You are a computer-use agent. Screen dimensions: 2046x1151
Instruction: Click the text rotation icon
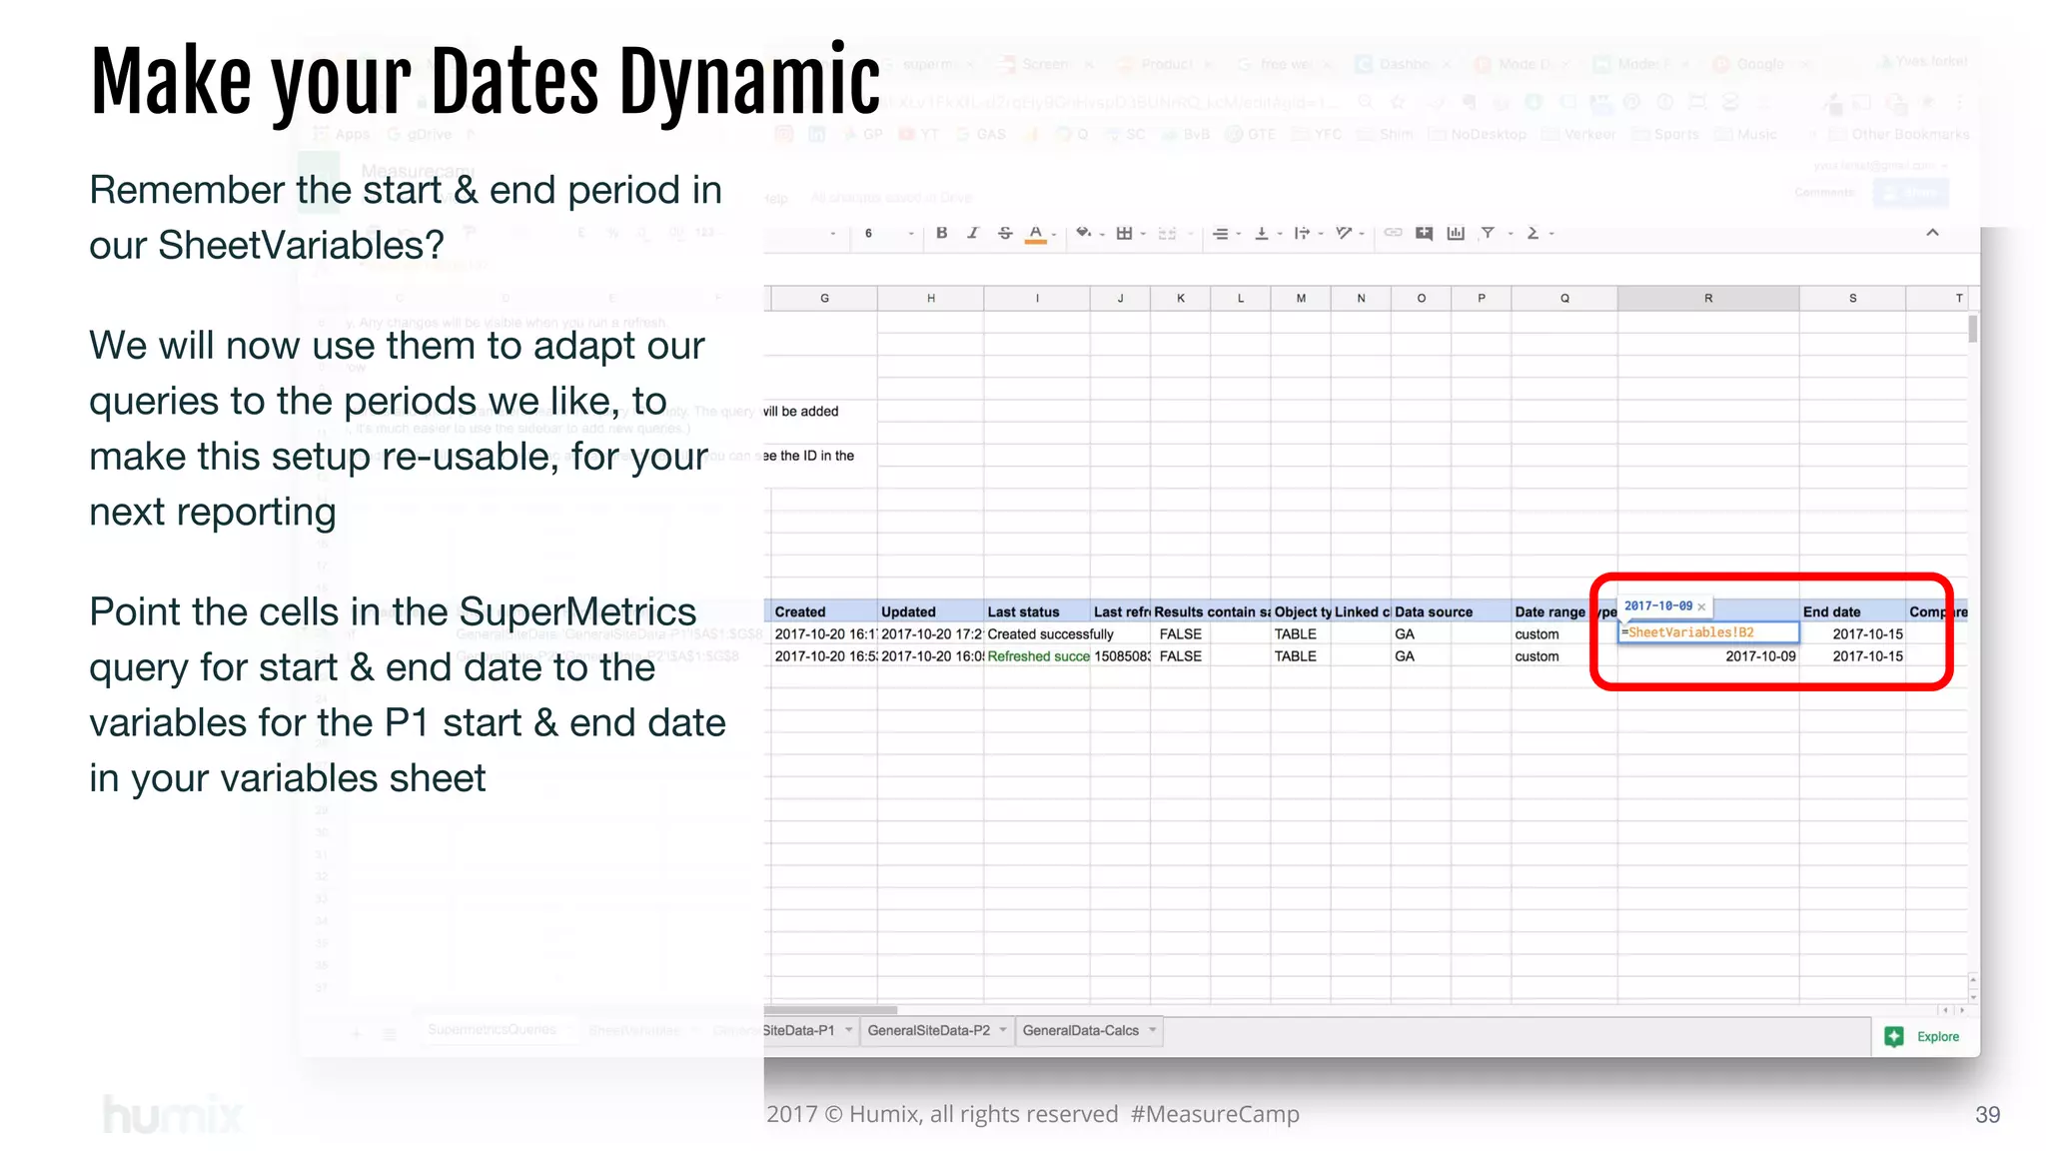tap(1344, 233)
